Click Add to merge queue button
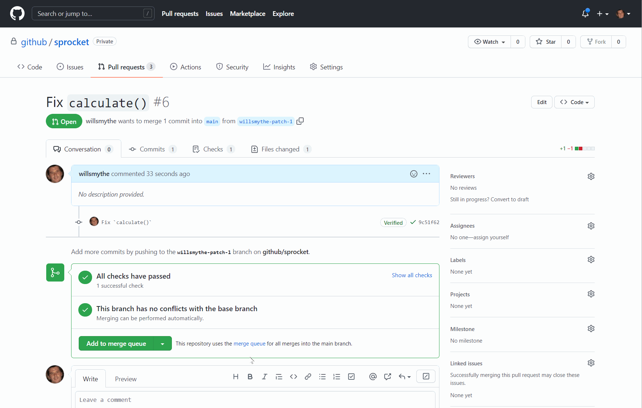642x408 pixels. coord(116,344)
